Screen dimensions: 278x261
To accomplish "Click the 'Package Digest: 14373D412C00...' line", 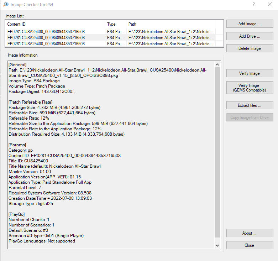I will click(42, 92).
